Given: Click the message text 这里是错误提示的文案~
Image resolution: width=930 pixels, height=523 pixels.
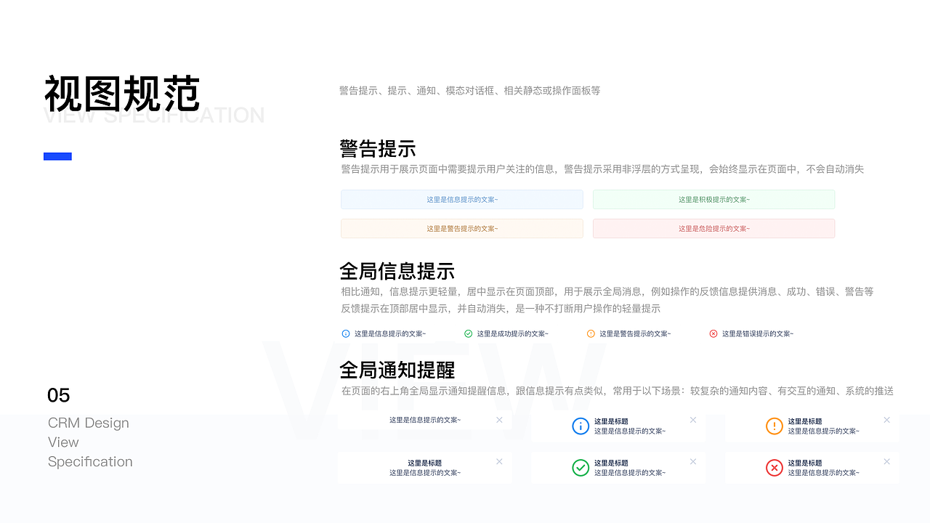Looking at the screenshot, I should (x=758, y=334).
